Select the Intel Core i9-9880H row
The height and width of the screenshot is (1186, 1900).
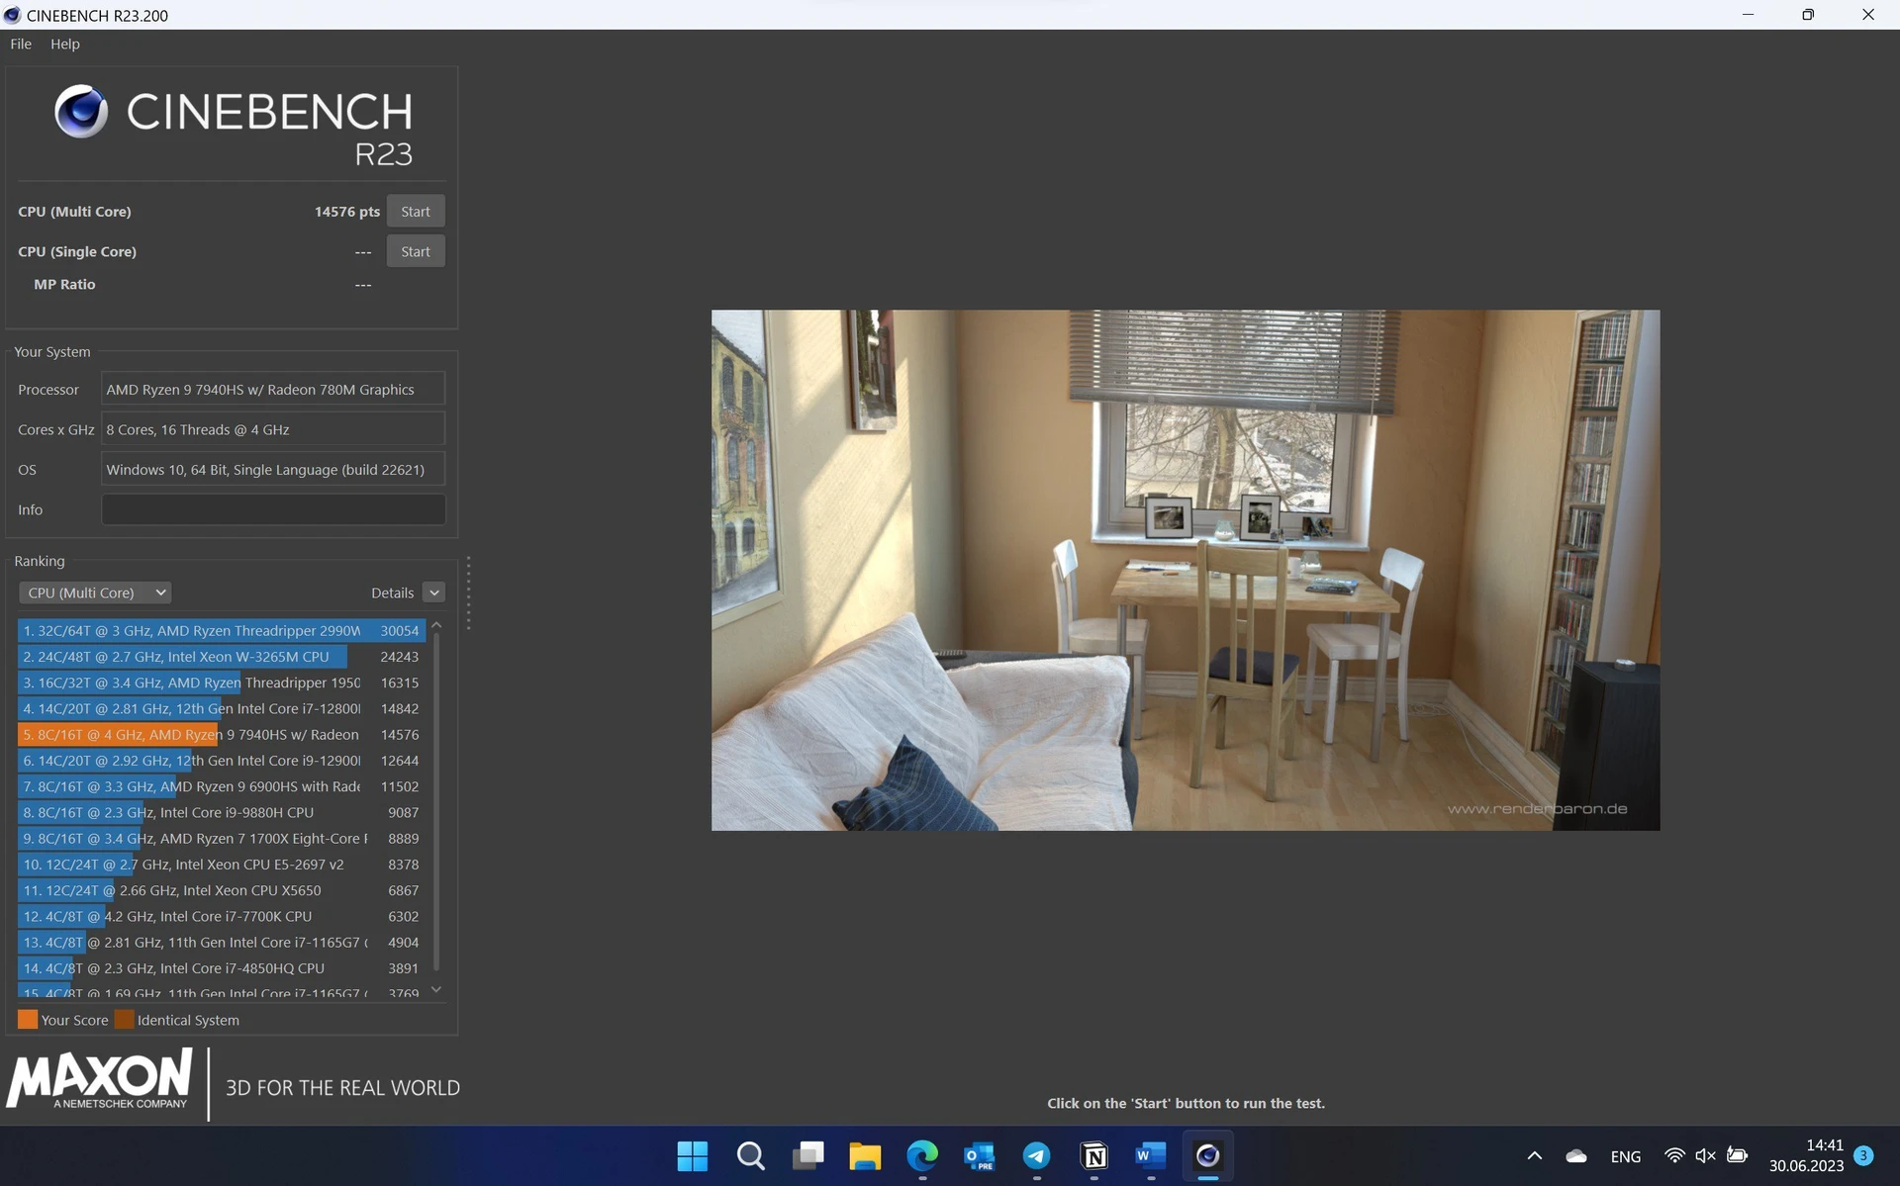(222, 812)
